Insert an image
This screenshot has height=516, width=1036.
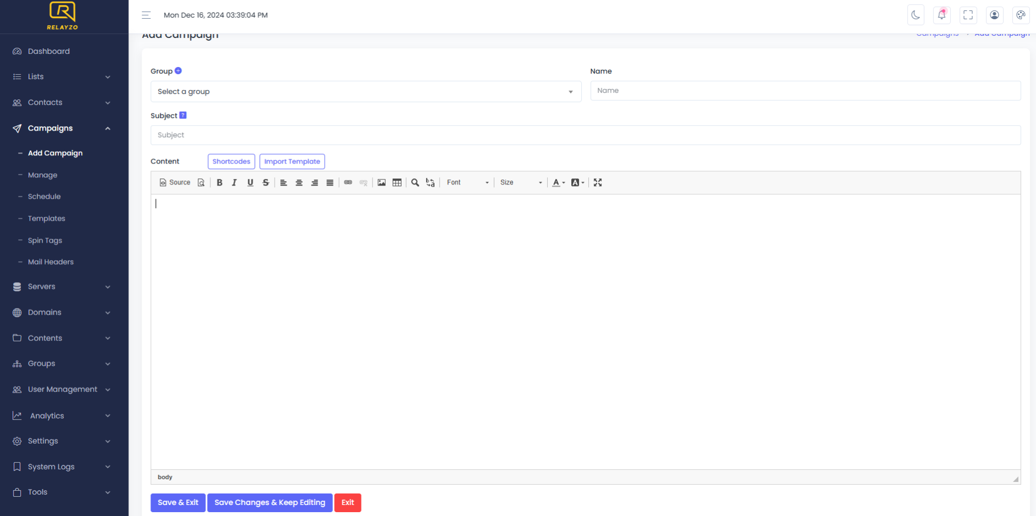coord(381,183)
